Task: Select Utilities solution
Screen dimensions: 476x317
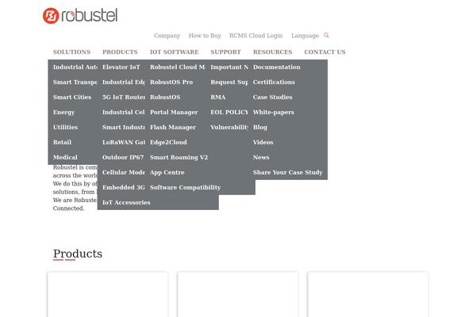Action: (x=65, y=127)
